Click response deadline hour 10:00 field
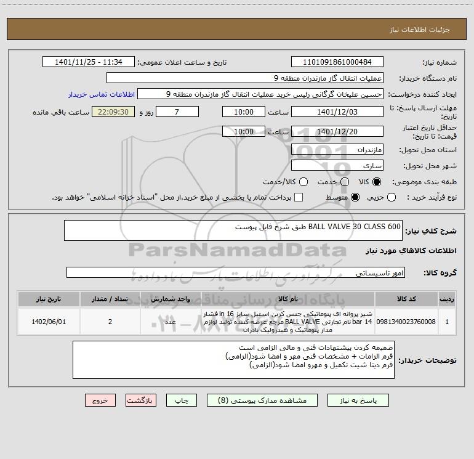This screenshot has width=474, height=459. 244,112
